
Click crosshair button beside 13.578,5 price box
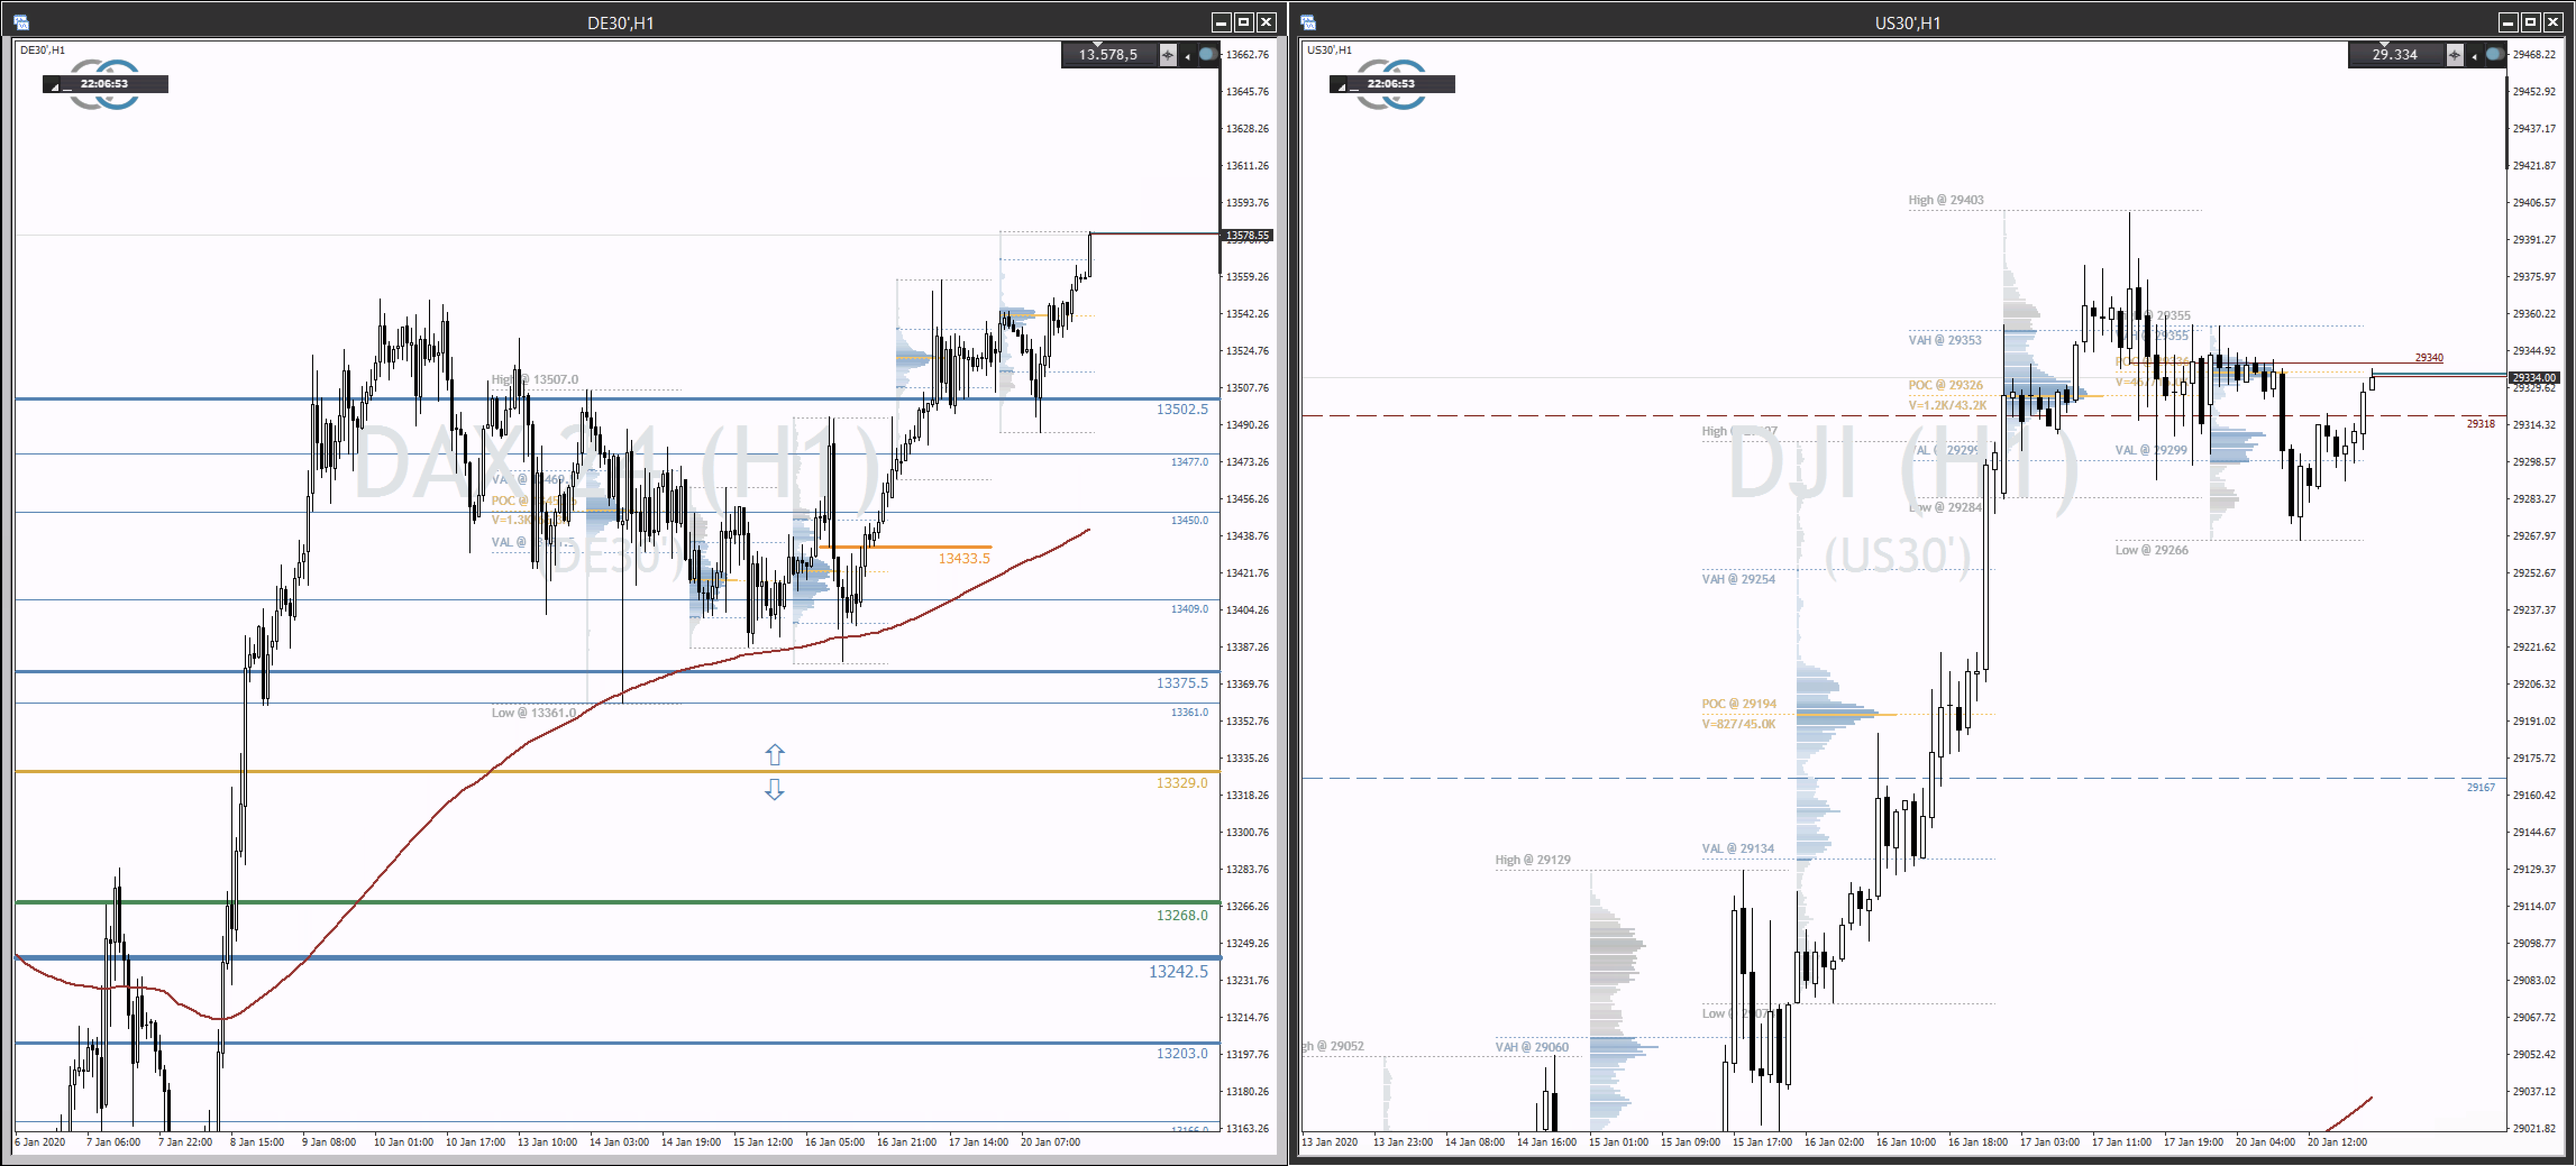pyautogui.click(x=1167, y=55)
